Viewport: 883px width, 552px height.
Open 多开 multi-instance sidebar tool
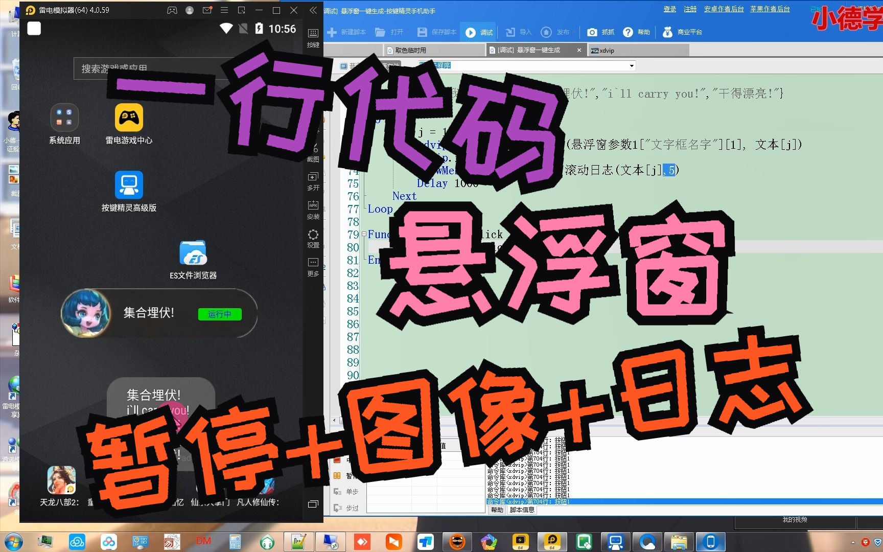click(x=313, y=181)
